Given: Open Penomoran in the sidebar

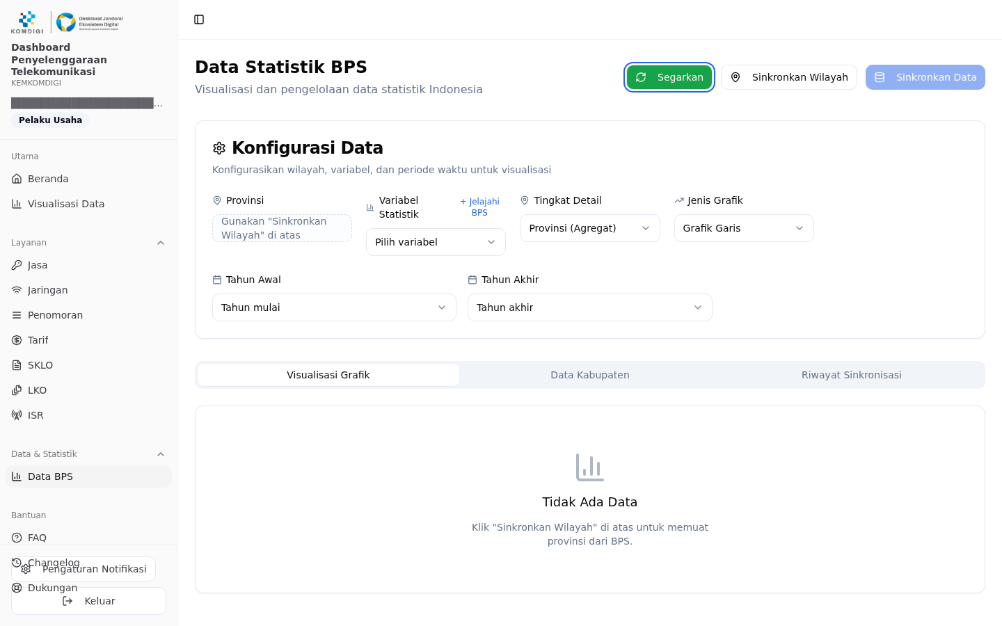Looking at the screenshot, I should click(88, 315).
